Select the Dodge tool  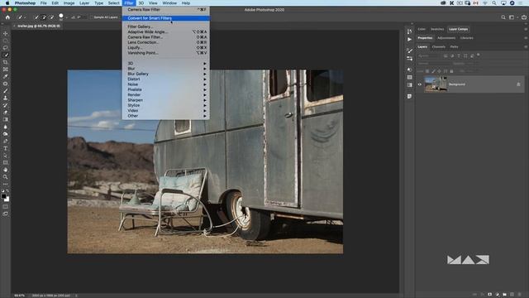click(6, 134)
